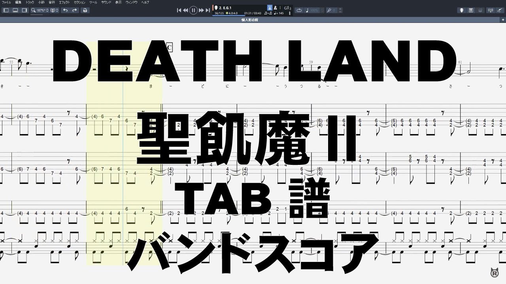Toggle the left side panel
Image resolution: width=506 pixels, height=284 pixels.
point(6,10)
